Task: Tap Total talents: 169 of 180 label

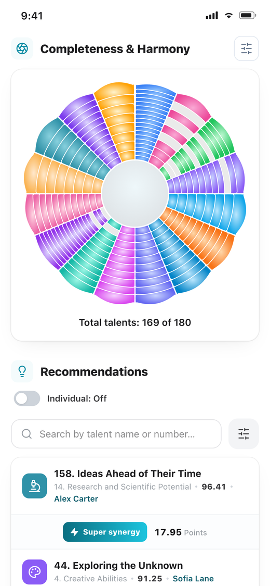Action: click(135, 322)
